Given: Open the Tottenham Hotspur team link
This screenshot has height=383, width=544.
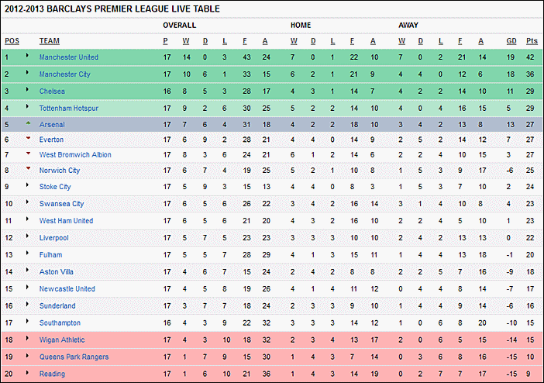Looking at the screenshot, I should pos(69,108).
